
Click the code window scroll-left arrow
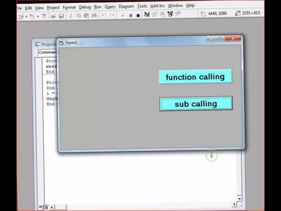52,207
